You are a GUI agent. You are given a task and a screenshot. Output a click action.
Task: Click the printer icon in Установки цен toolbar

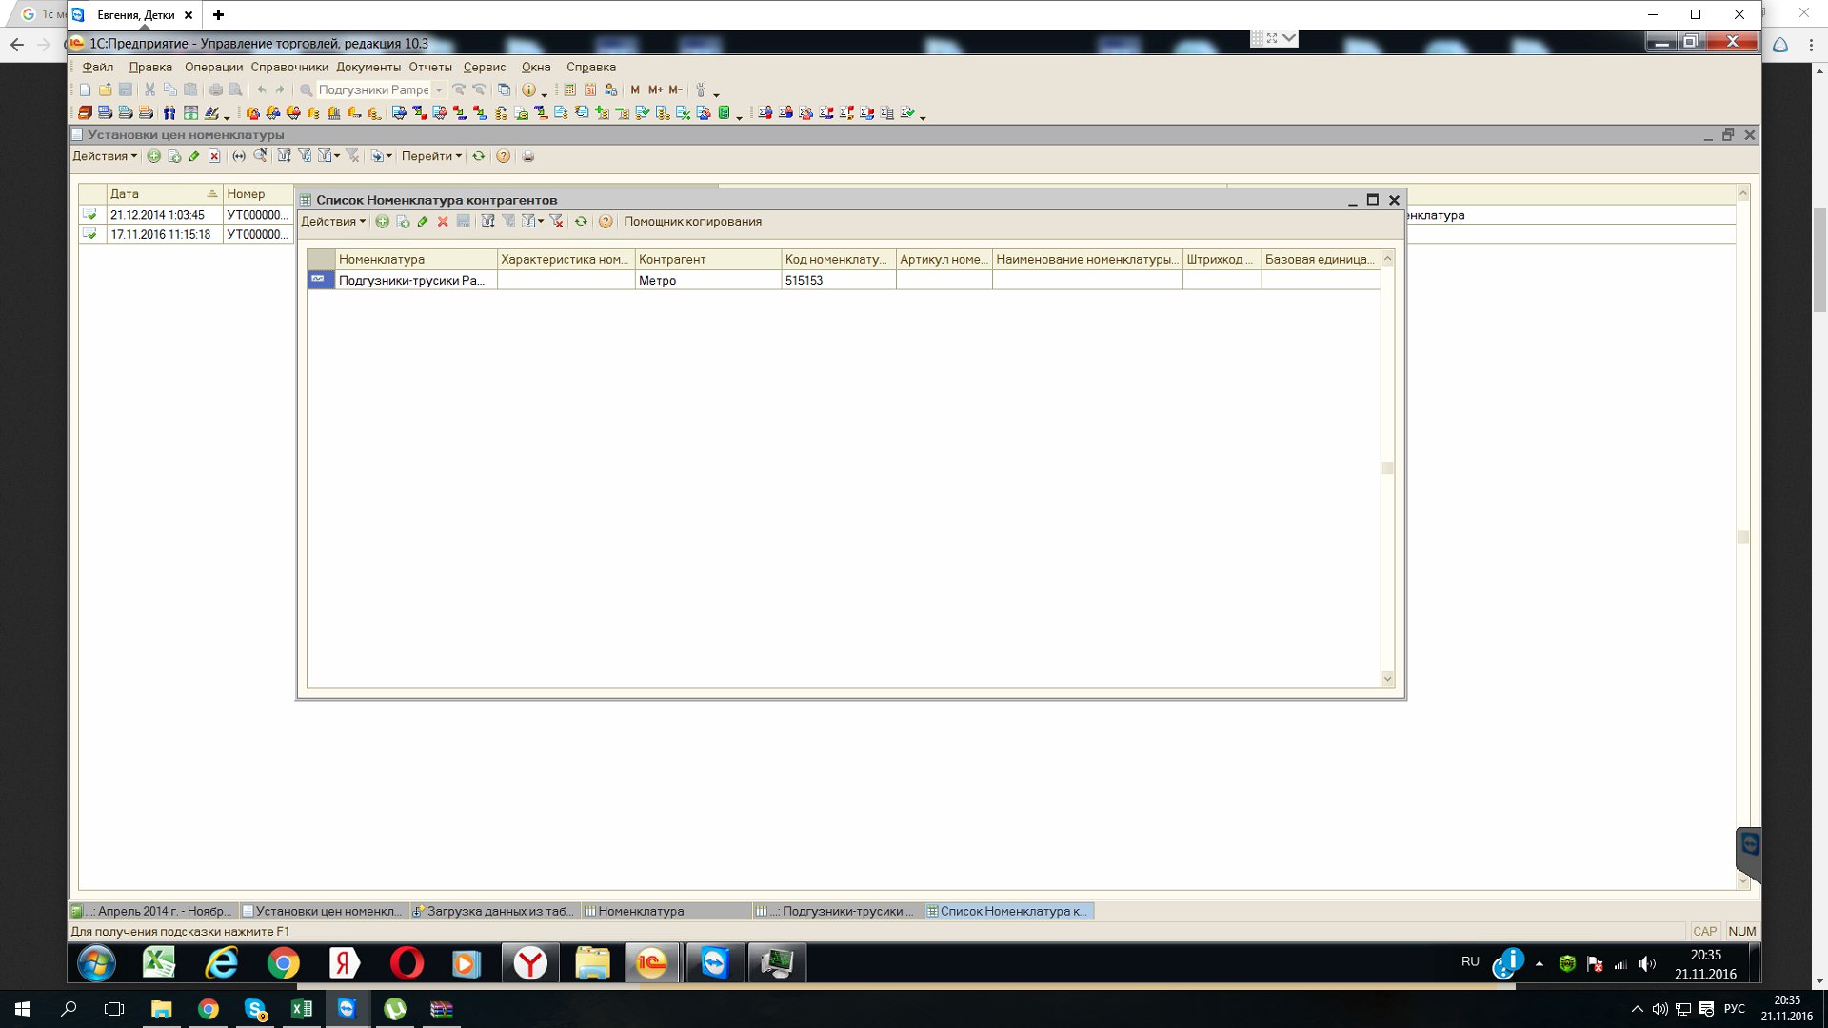(x=528, y=156)
